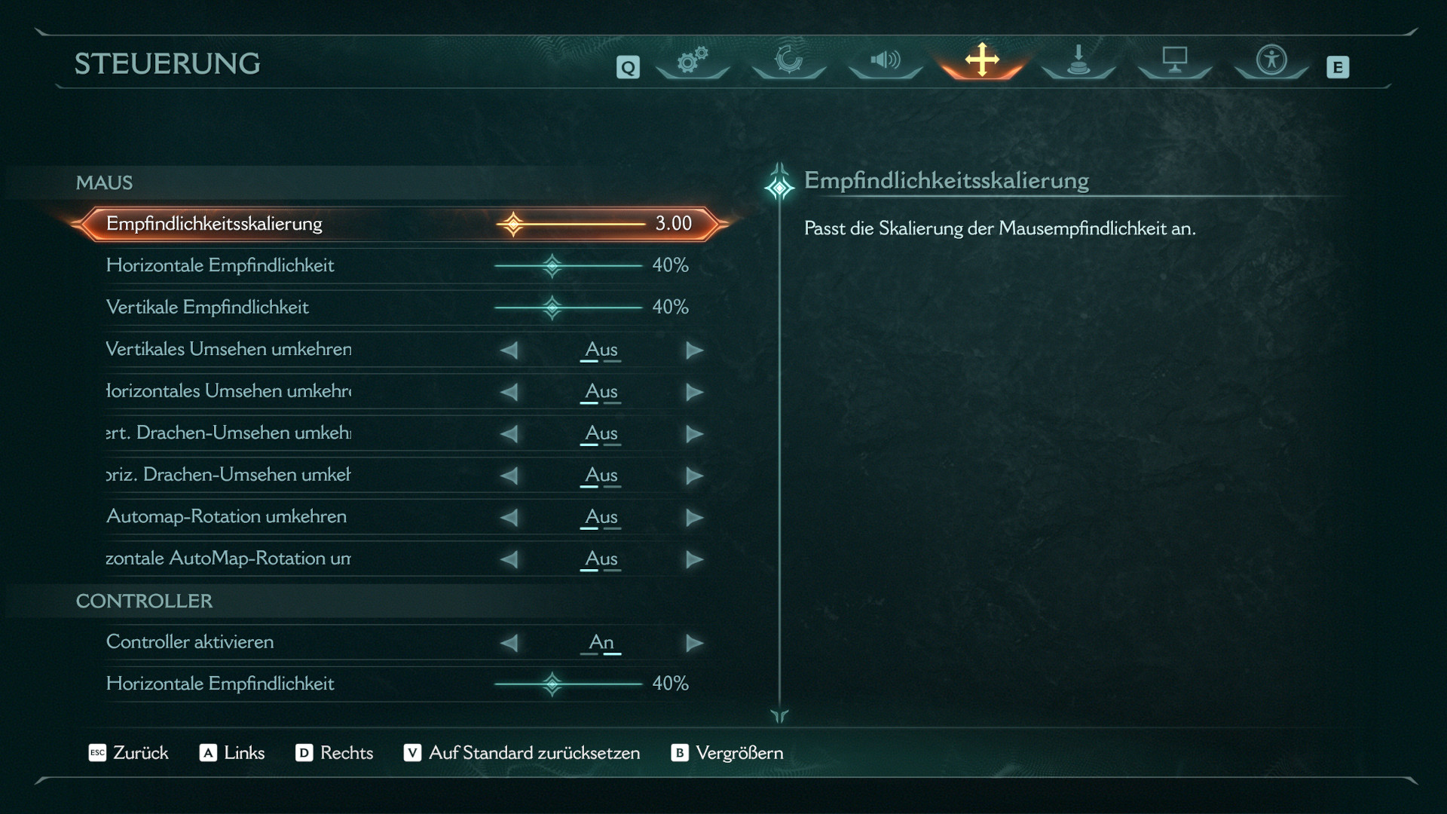
Task: Click right arrow for Automap-Rotation umkehren
Action: pos(694,518)
